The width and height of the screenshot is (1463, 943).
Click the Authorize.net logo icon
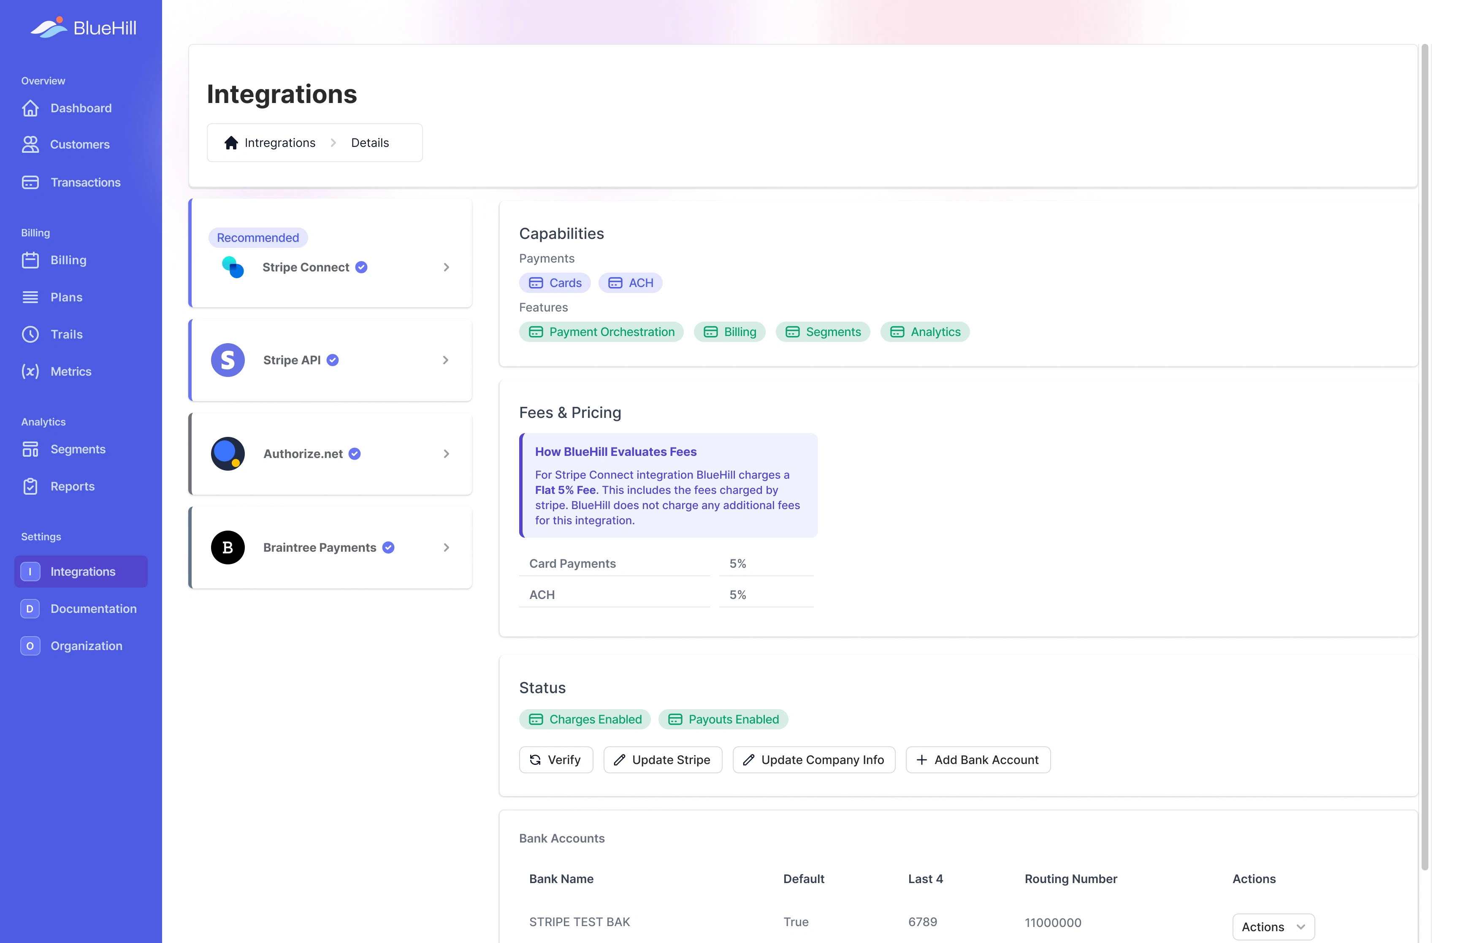point(228,454)
